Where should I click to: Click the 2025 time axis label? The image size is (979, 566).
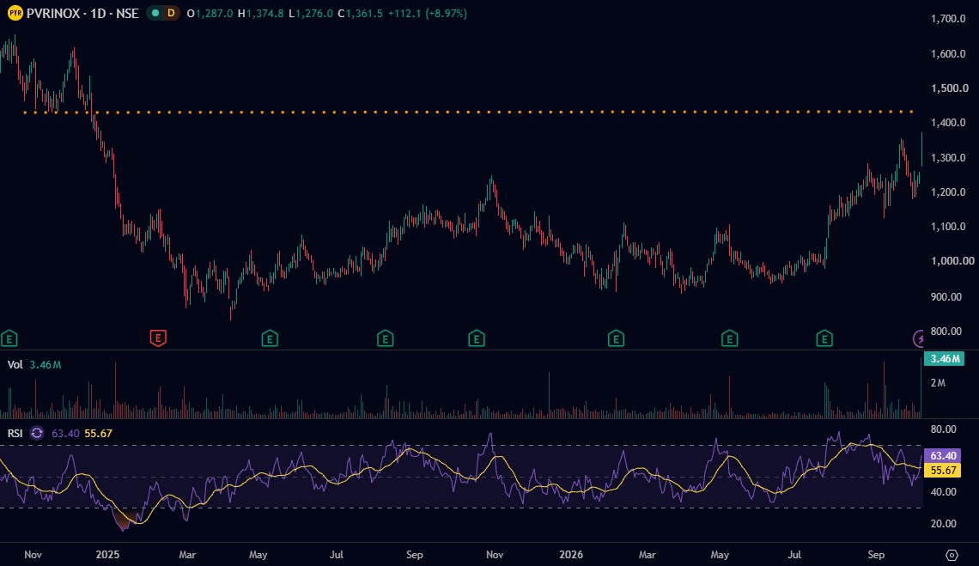tap(107, 555)
